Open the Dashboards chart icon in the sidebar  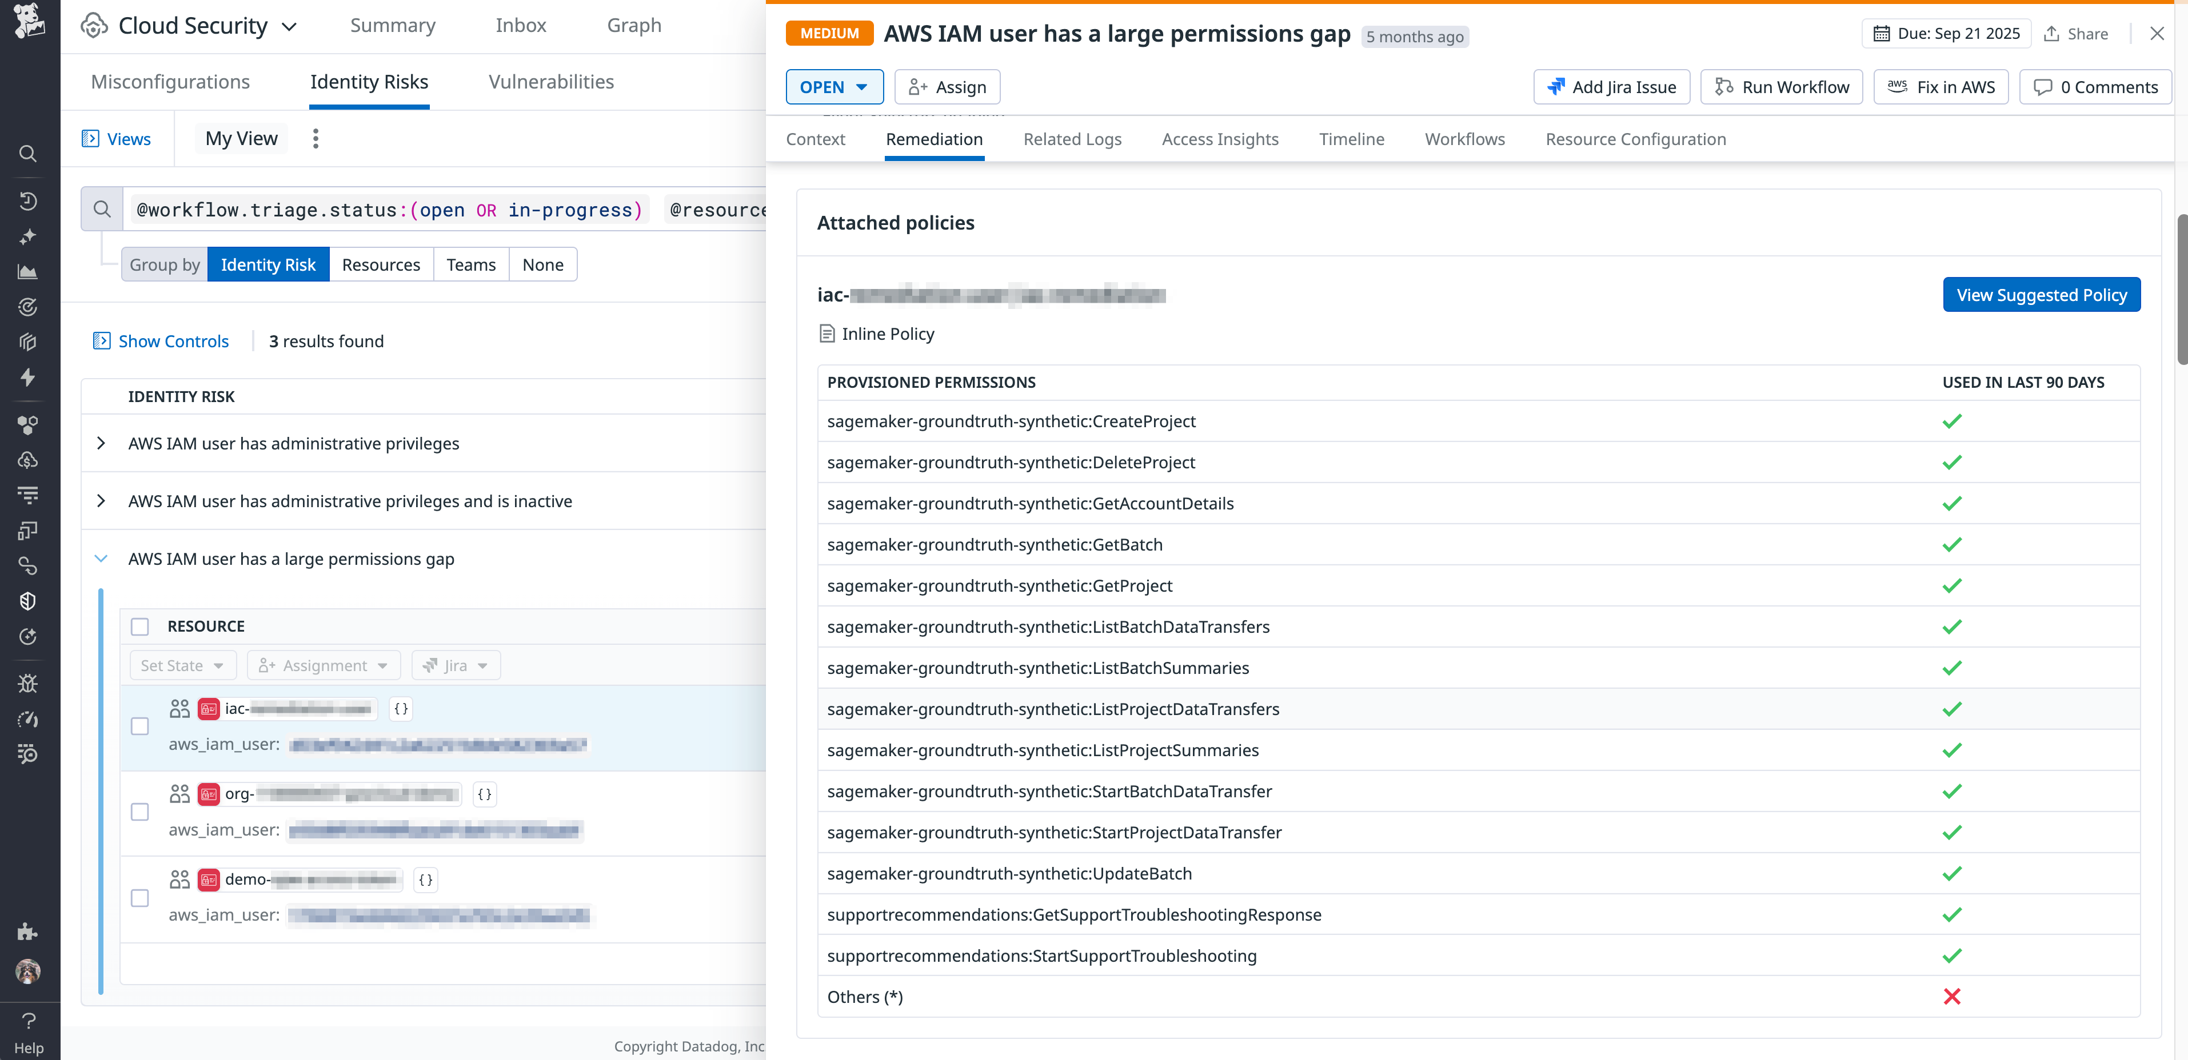pos(27,272)
